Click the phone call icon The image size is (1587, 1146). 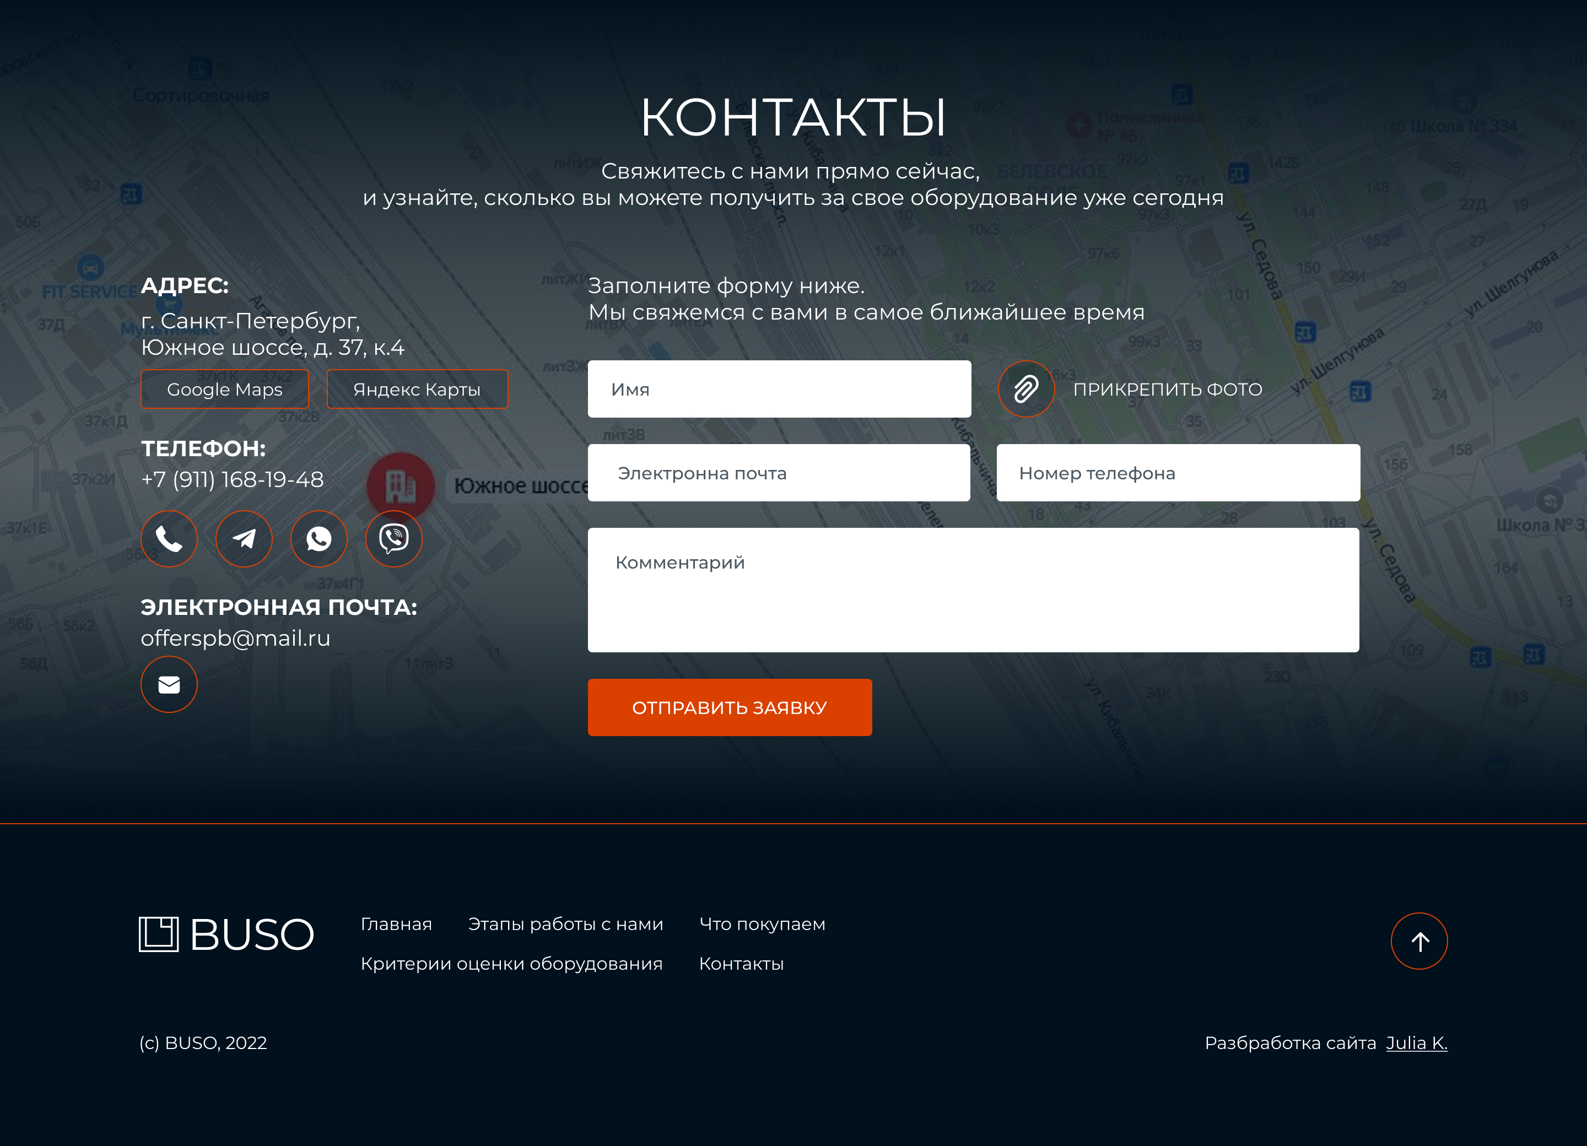coord(169,539)
